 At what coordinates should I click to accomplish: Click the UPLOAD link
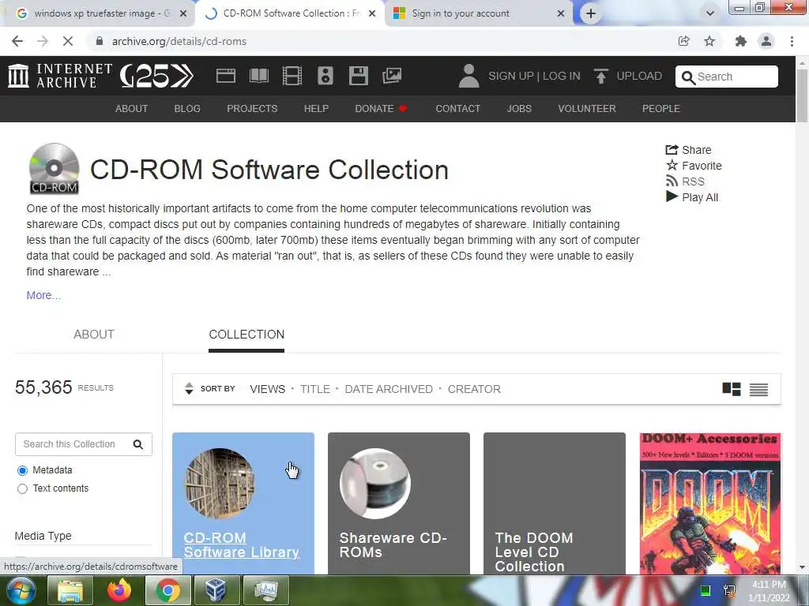(639, 76)
